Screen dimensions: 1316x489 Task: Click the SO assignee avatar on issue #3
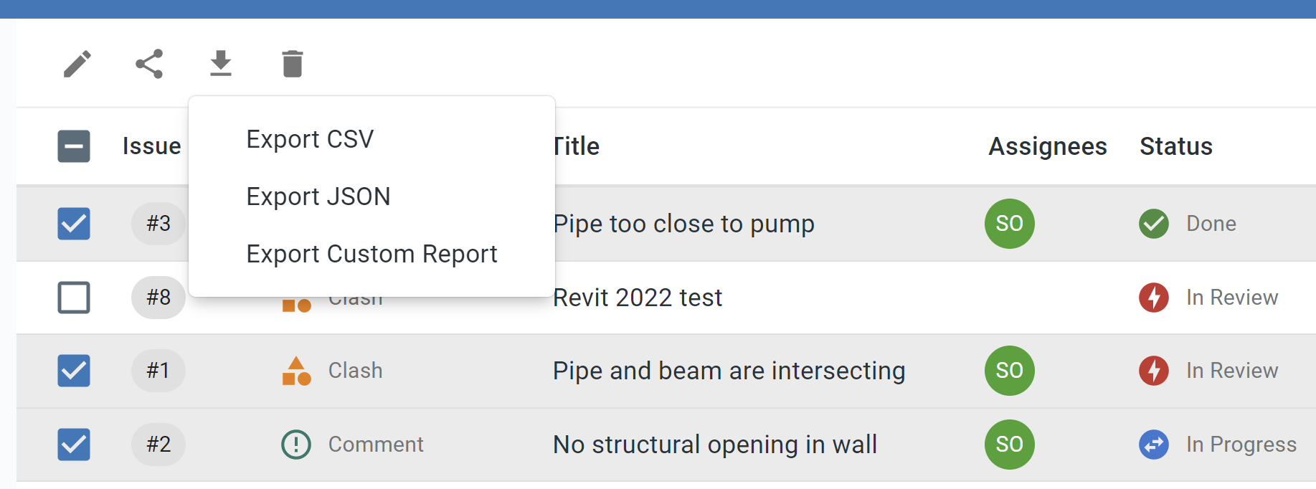point(1010,224)
